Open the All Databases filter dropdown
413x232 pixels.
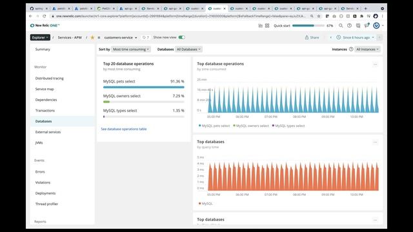click(188, 49)
